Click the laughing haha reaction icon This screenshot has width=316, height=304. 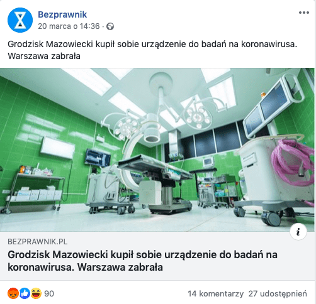click(37, 293)
